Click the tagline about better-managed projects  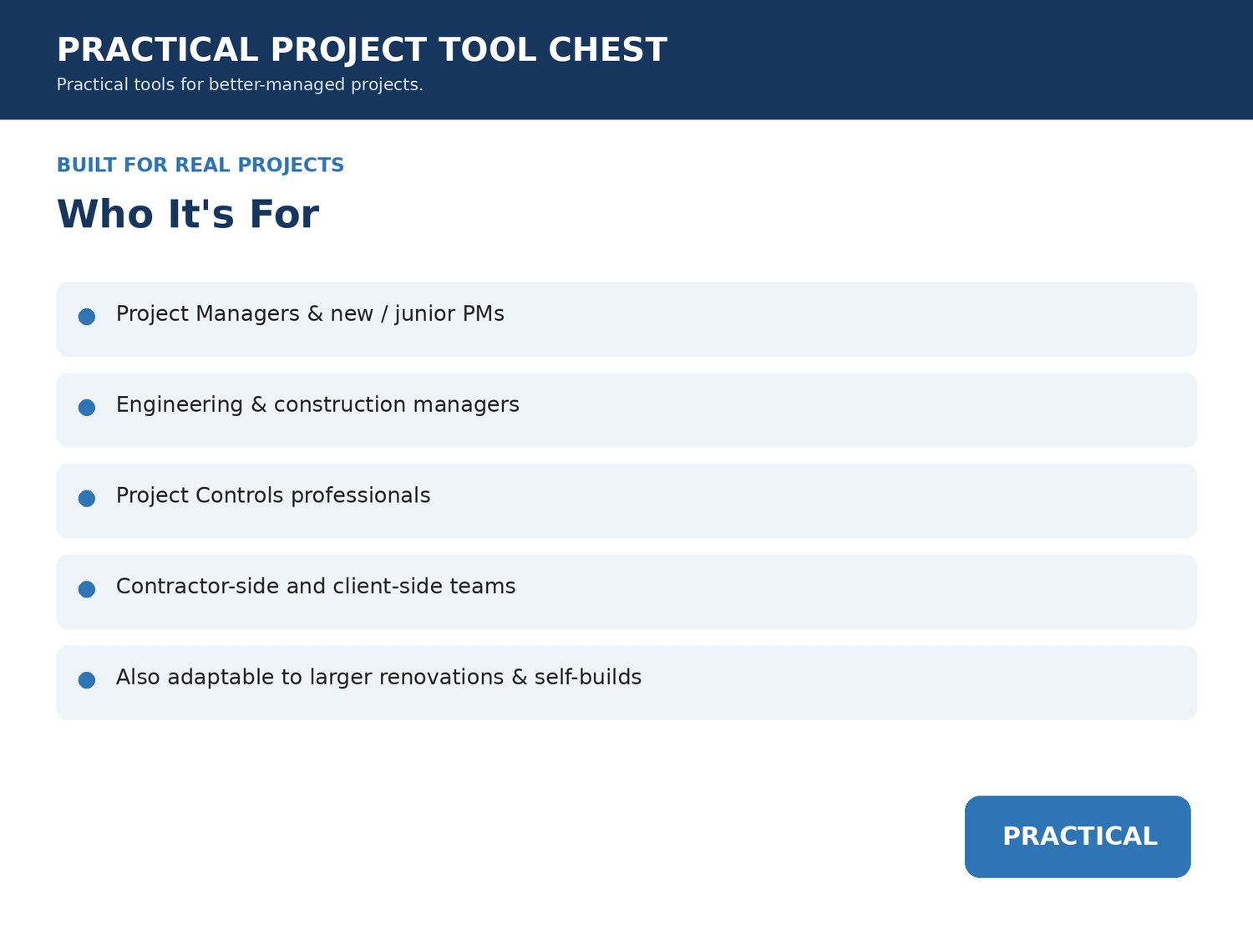(x=240, y=85)
